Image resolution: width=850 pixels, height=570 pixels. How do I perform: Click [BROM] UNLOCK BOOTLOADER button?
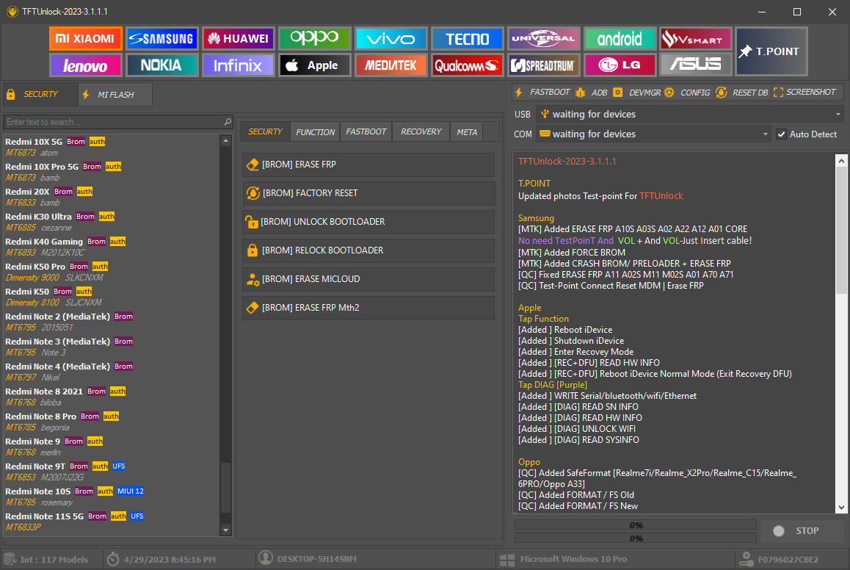point(368,222)
